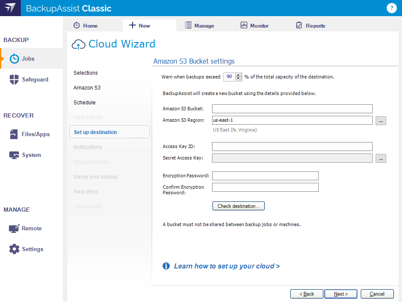Click the Settings gear icon

[x=14, y=249]
